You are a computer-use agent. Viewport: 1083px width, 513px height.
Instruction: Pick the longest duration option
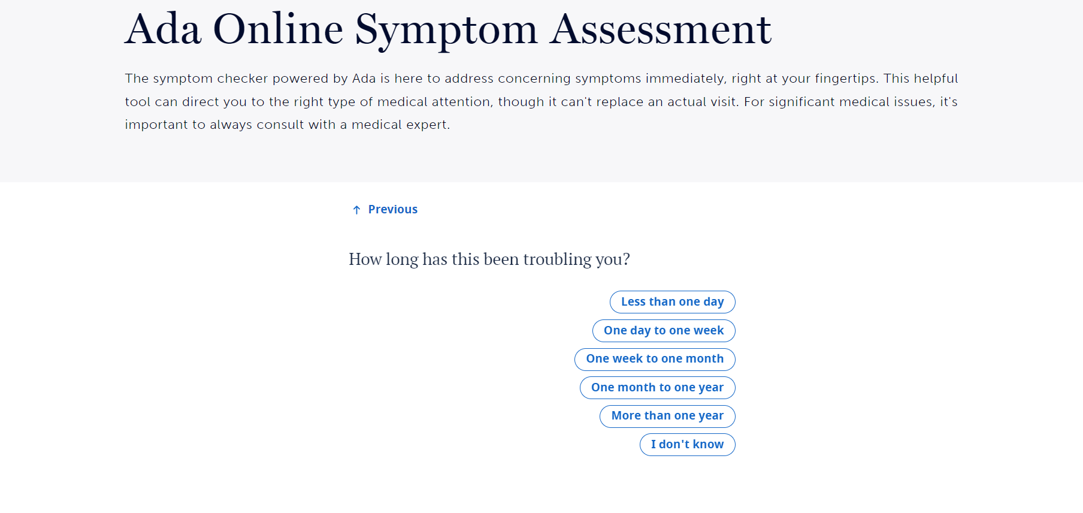(667, 415)
